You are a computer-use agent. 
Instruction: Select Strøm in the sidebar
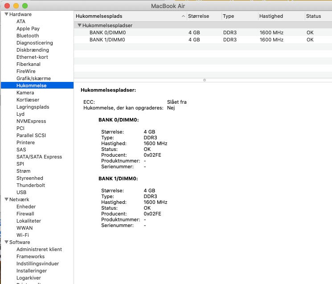23,171
